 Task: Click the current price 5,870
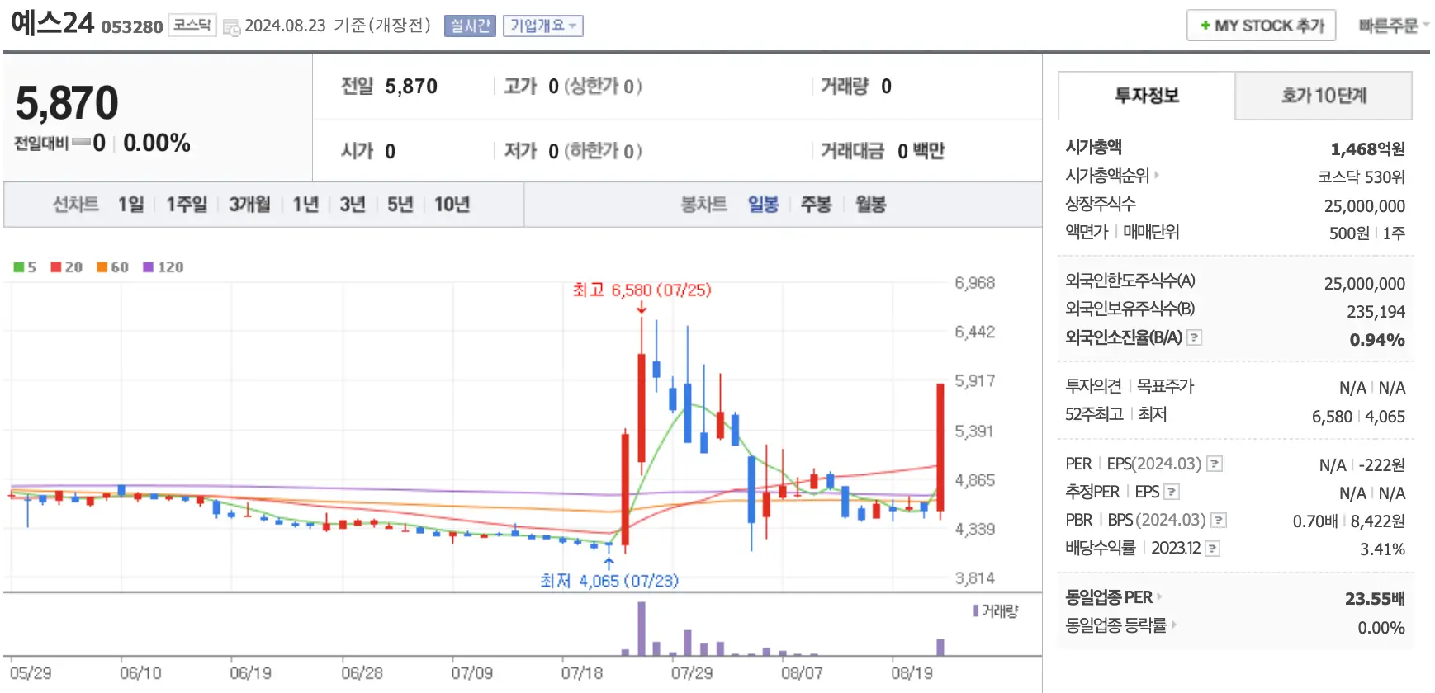pyautogui.click(x=67, y=103)
